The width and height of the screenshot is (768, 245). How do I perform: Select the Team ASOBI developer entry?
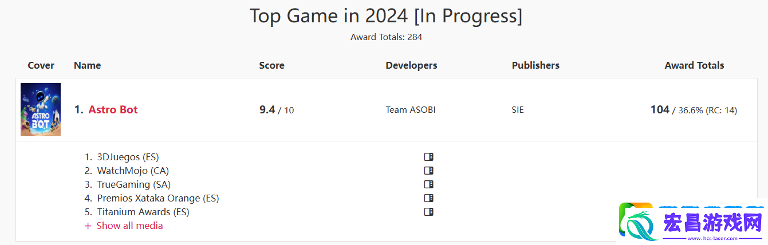coord(411,110)
